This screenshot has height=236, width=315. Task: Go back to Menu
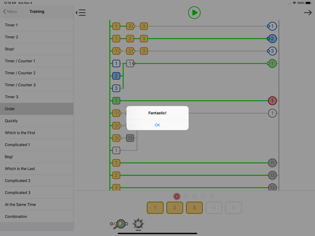pos(10,11)
